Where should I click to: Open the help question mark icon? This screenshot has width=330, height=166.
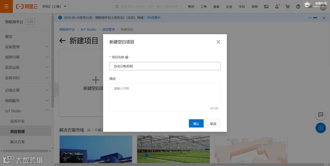point(298,6)
